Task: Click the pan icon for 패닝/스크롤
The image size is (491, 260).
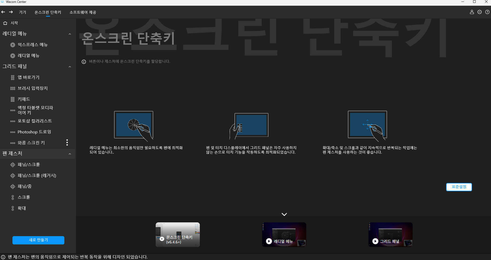Action: click(13, 165)
